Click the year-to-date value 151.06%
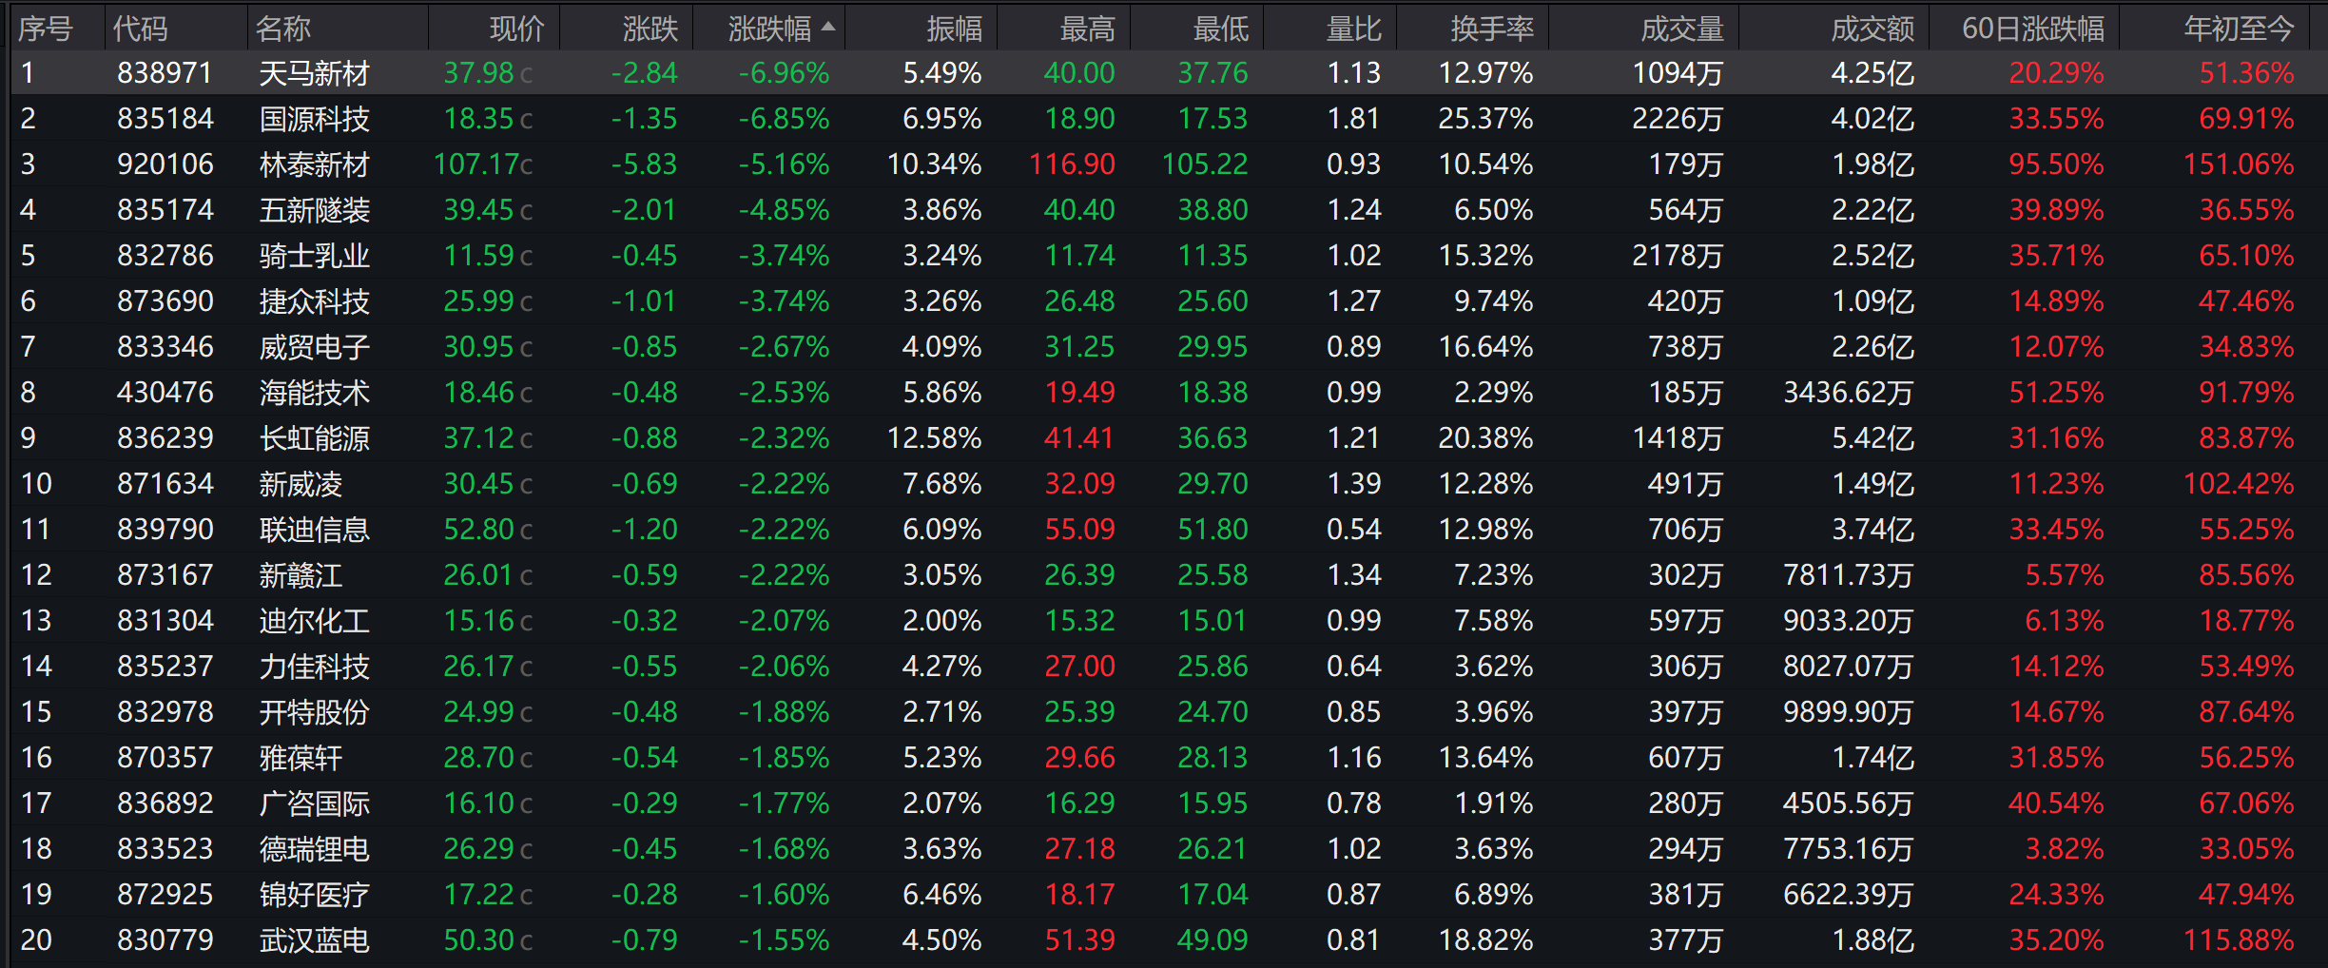2328x968 pixels. pos(2239,165)
